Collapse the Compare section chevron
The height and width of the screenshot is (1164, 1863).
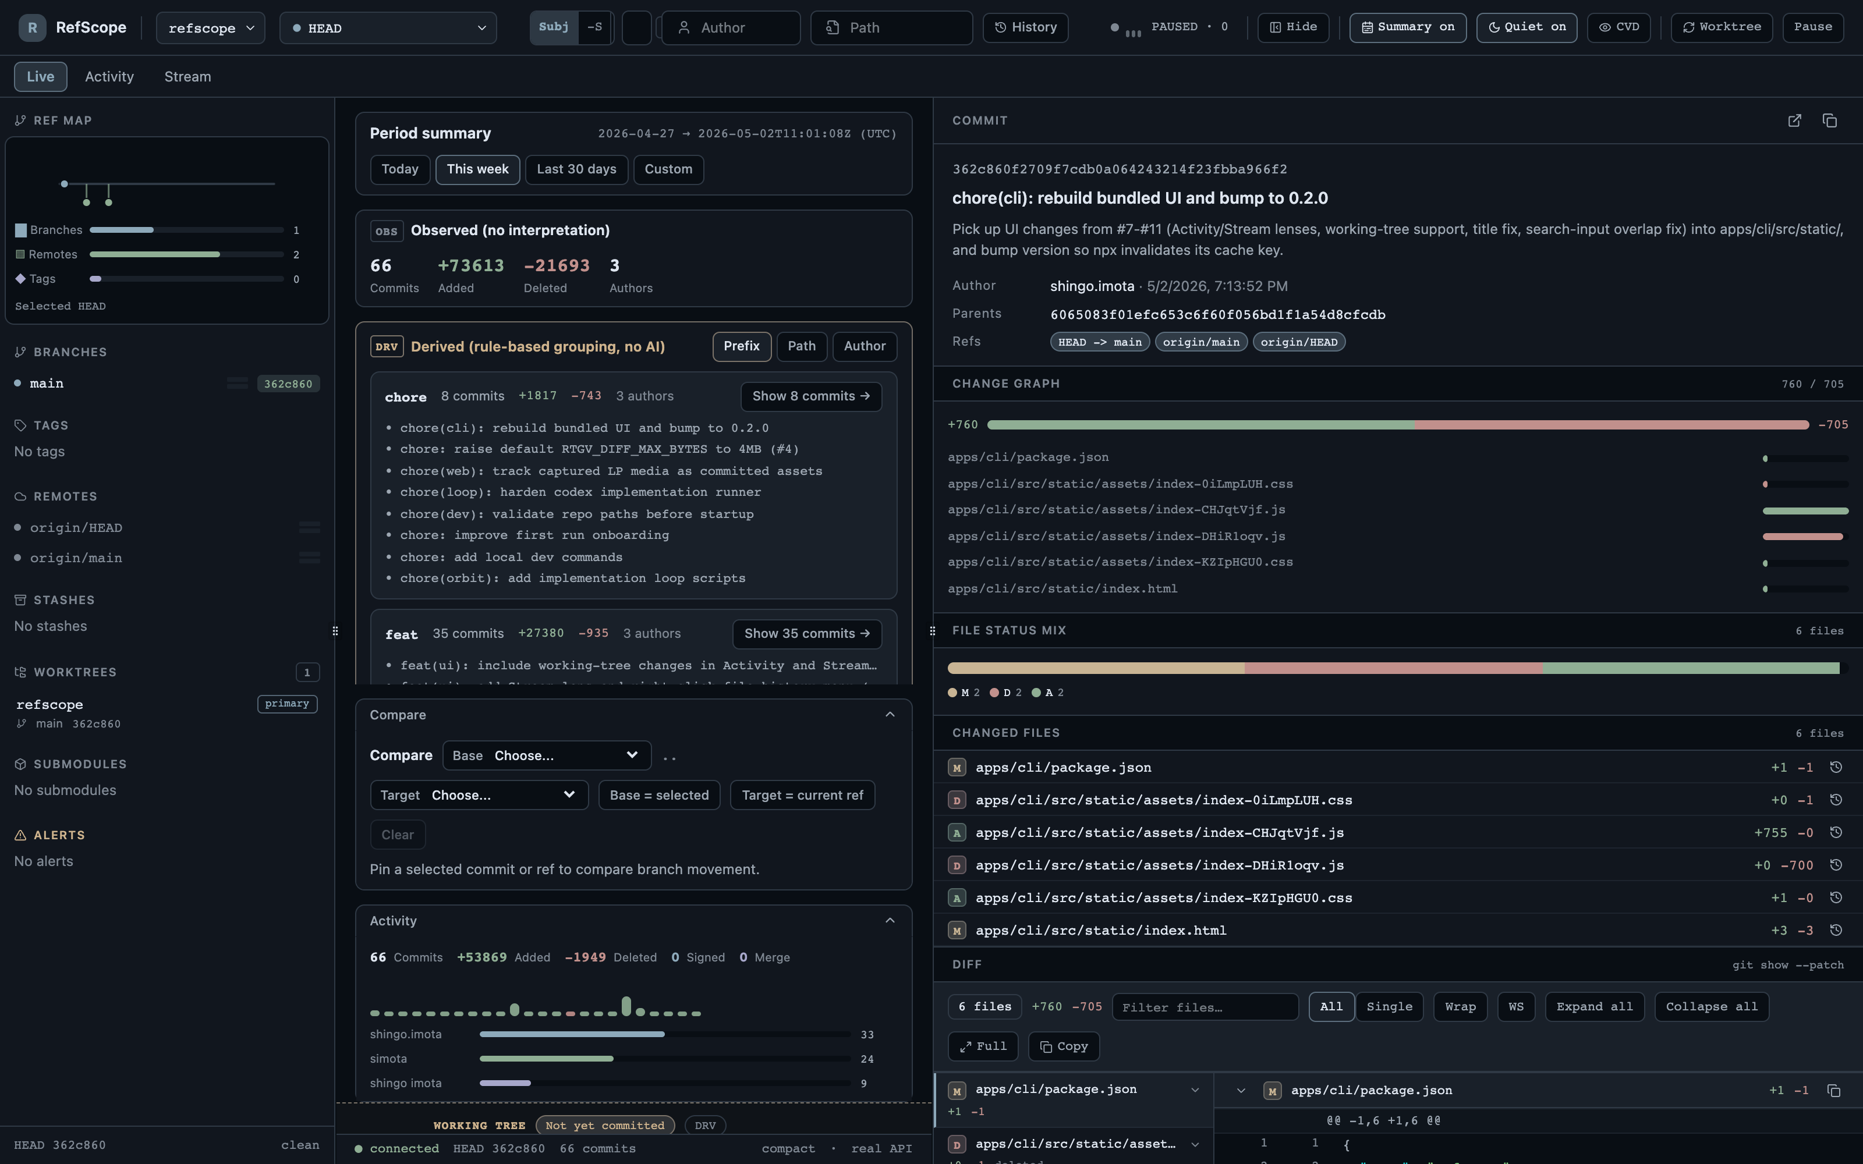(x=890, y=715)
